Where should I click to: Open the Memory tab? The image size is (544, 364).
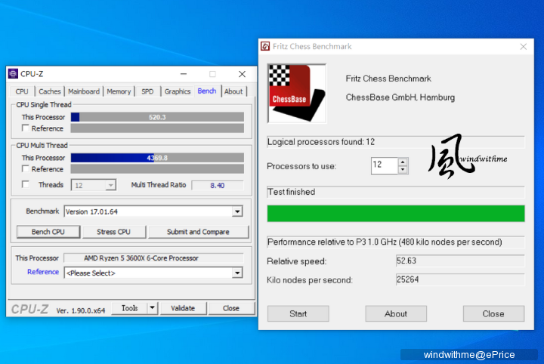tap(119, 91)
